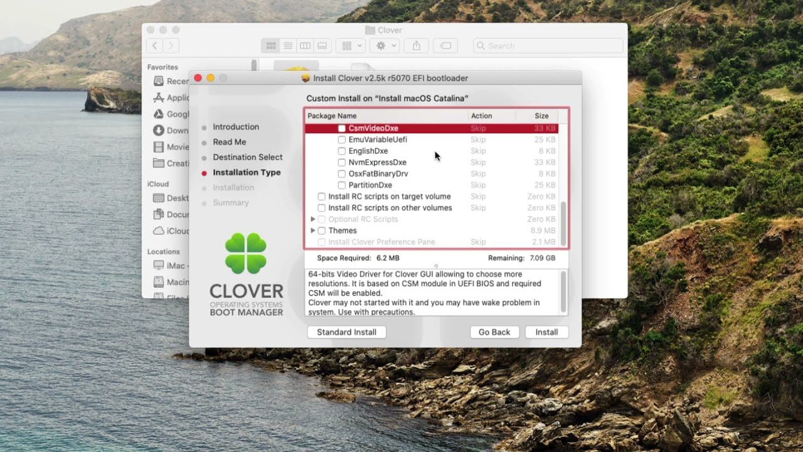
Task: Click the Space Required 6.2 MB label
Action: [358, 258]
